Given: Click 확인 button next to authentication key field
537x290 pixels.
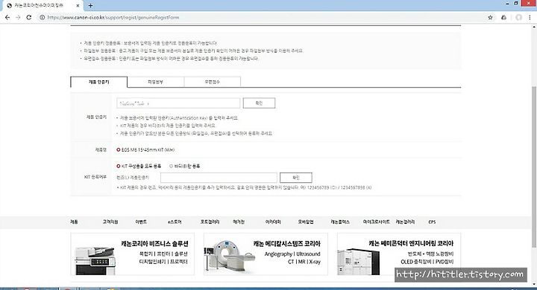Looking at the screenshot, I should pyautogui.click(x=259, y=103).
